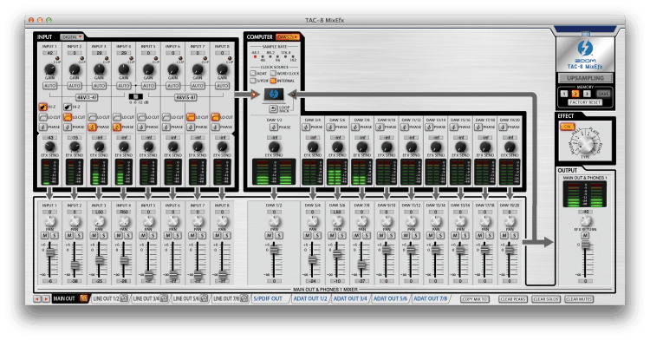The image size is (650, 340).
Task: Toggle Hi-Z guitar icon on Input 1
Action: (x=43, y=107)
